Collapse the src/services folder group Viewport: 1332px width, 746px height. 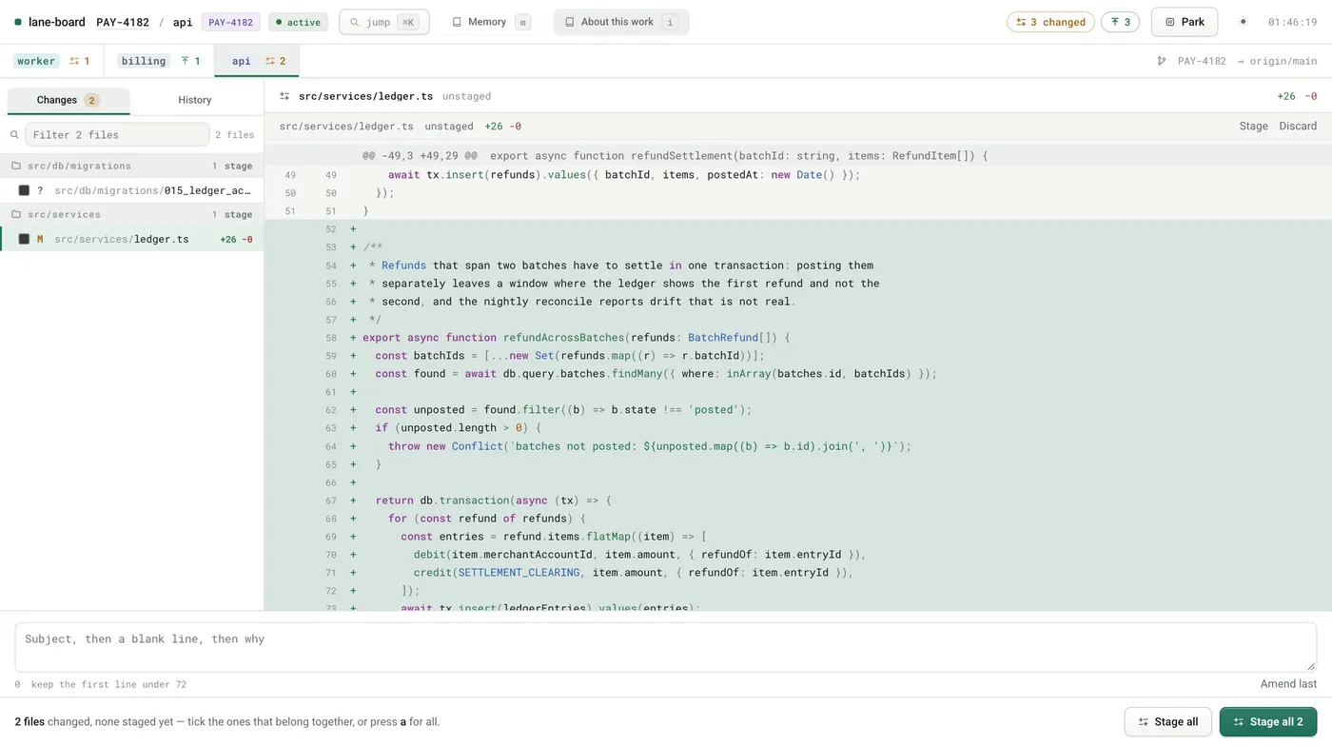coord(131,214)
